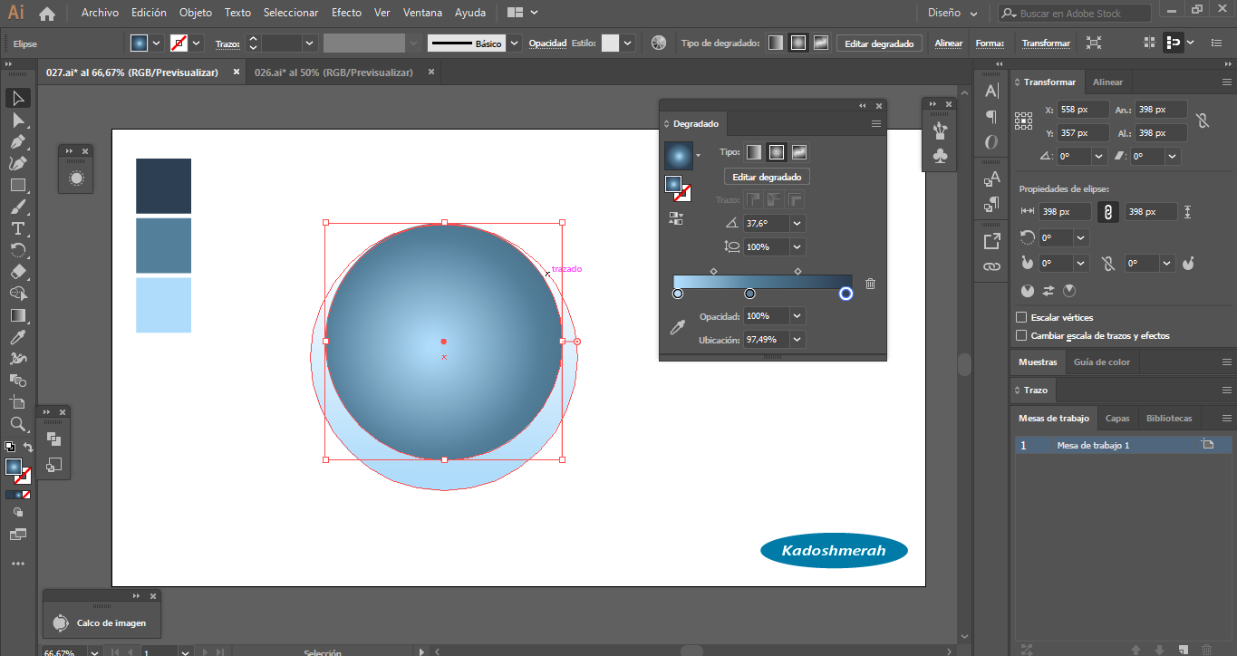Activate the Type tool
The width and height of the screenshot is (1237, 656).
tap(17, 229)
